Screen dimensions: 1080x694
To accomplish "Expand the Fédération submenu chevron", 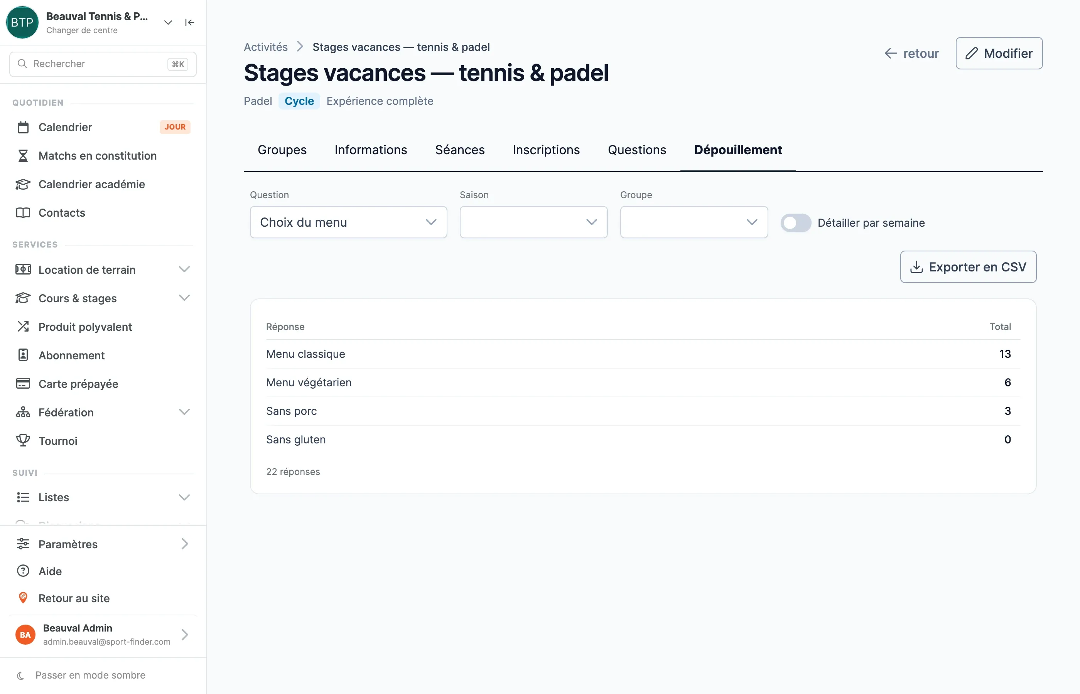I will (x=184, y=412).
